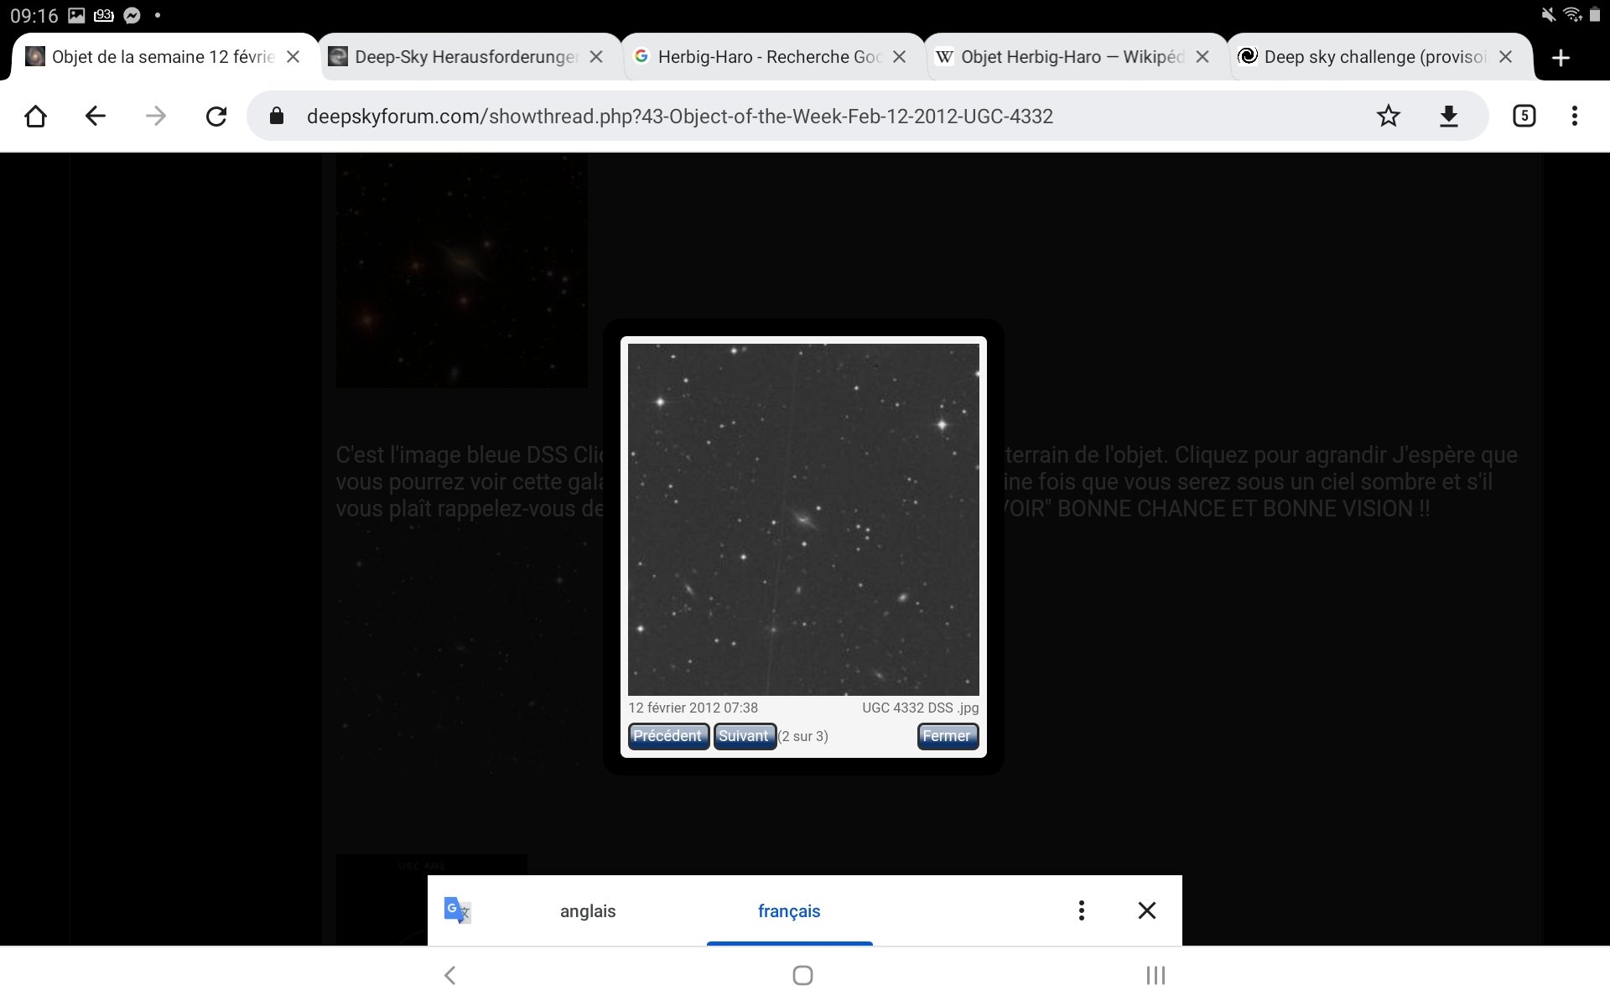Select anglais in the translate bar
The width and height of the screenshot is (1610, 1006).
pyautogui.click(x=588, y=911)
